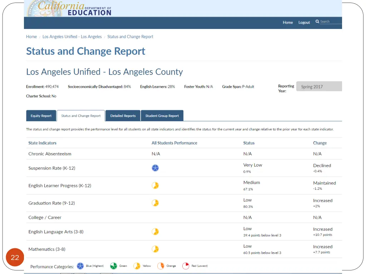Click the Declined change for Suspension Rate
Screen dimensions: 366x274
pyautogui.click(x=322, y=166)
